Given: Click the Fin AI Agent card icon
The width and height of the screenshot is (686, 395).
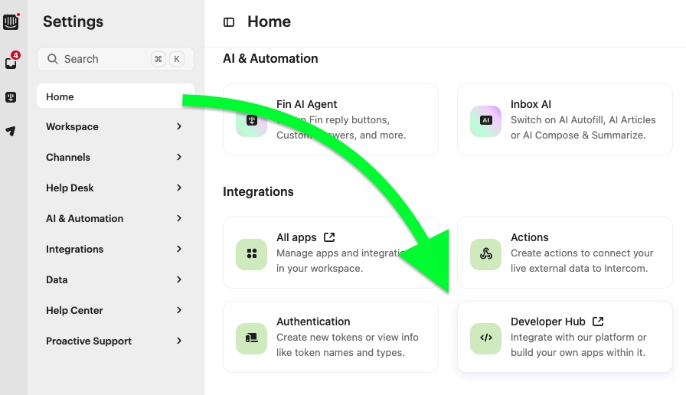Looking at the screenshot, I should (x=252, y=121).
